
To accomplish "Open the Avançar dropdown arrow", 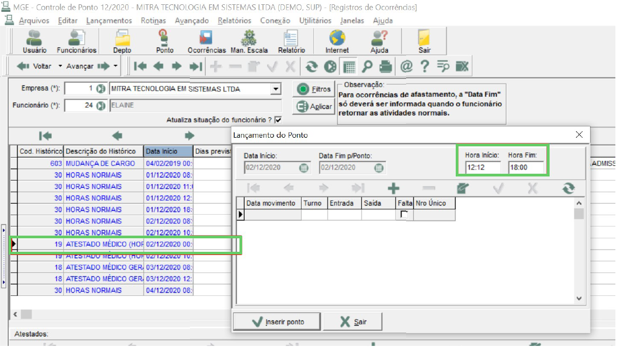I will (x=115, y=66).
